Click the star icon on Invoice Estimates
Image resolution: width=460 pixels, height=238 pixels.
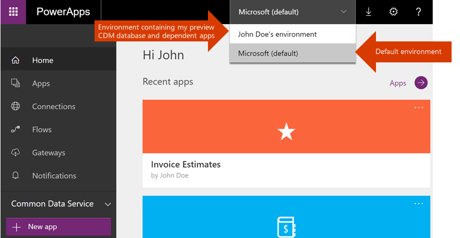[x=286, y=131]
